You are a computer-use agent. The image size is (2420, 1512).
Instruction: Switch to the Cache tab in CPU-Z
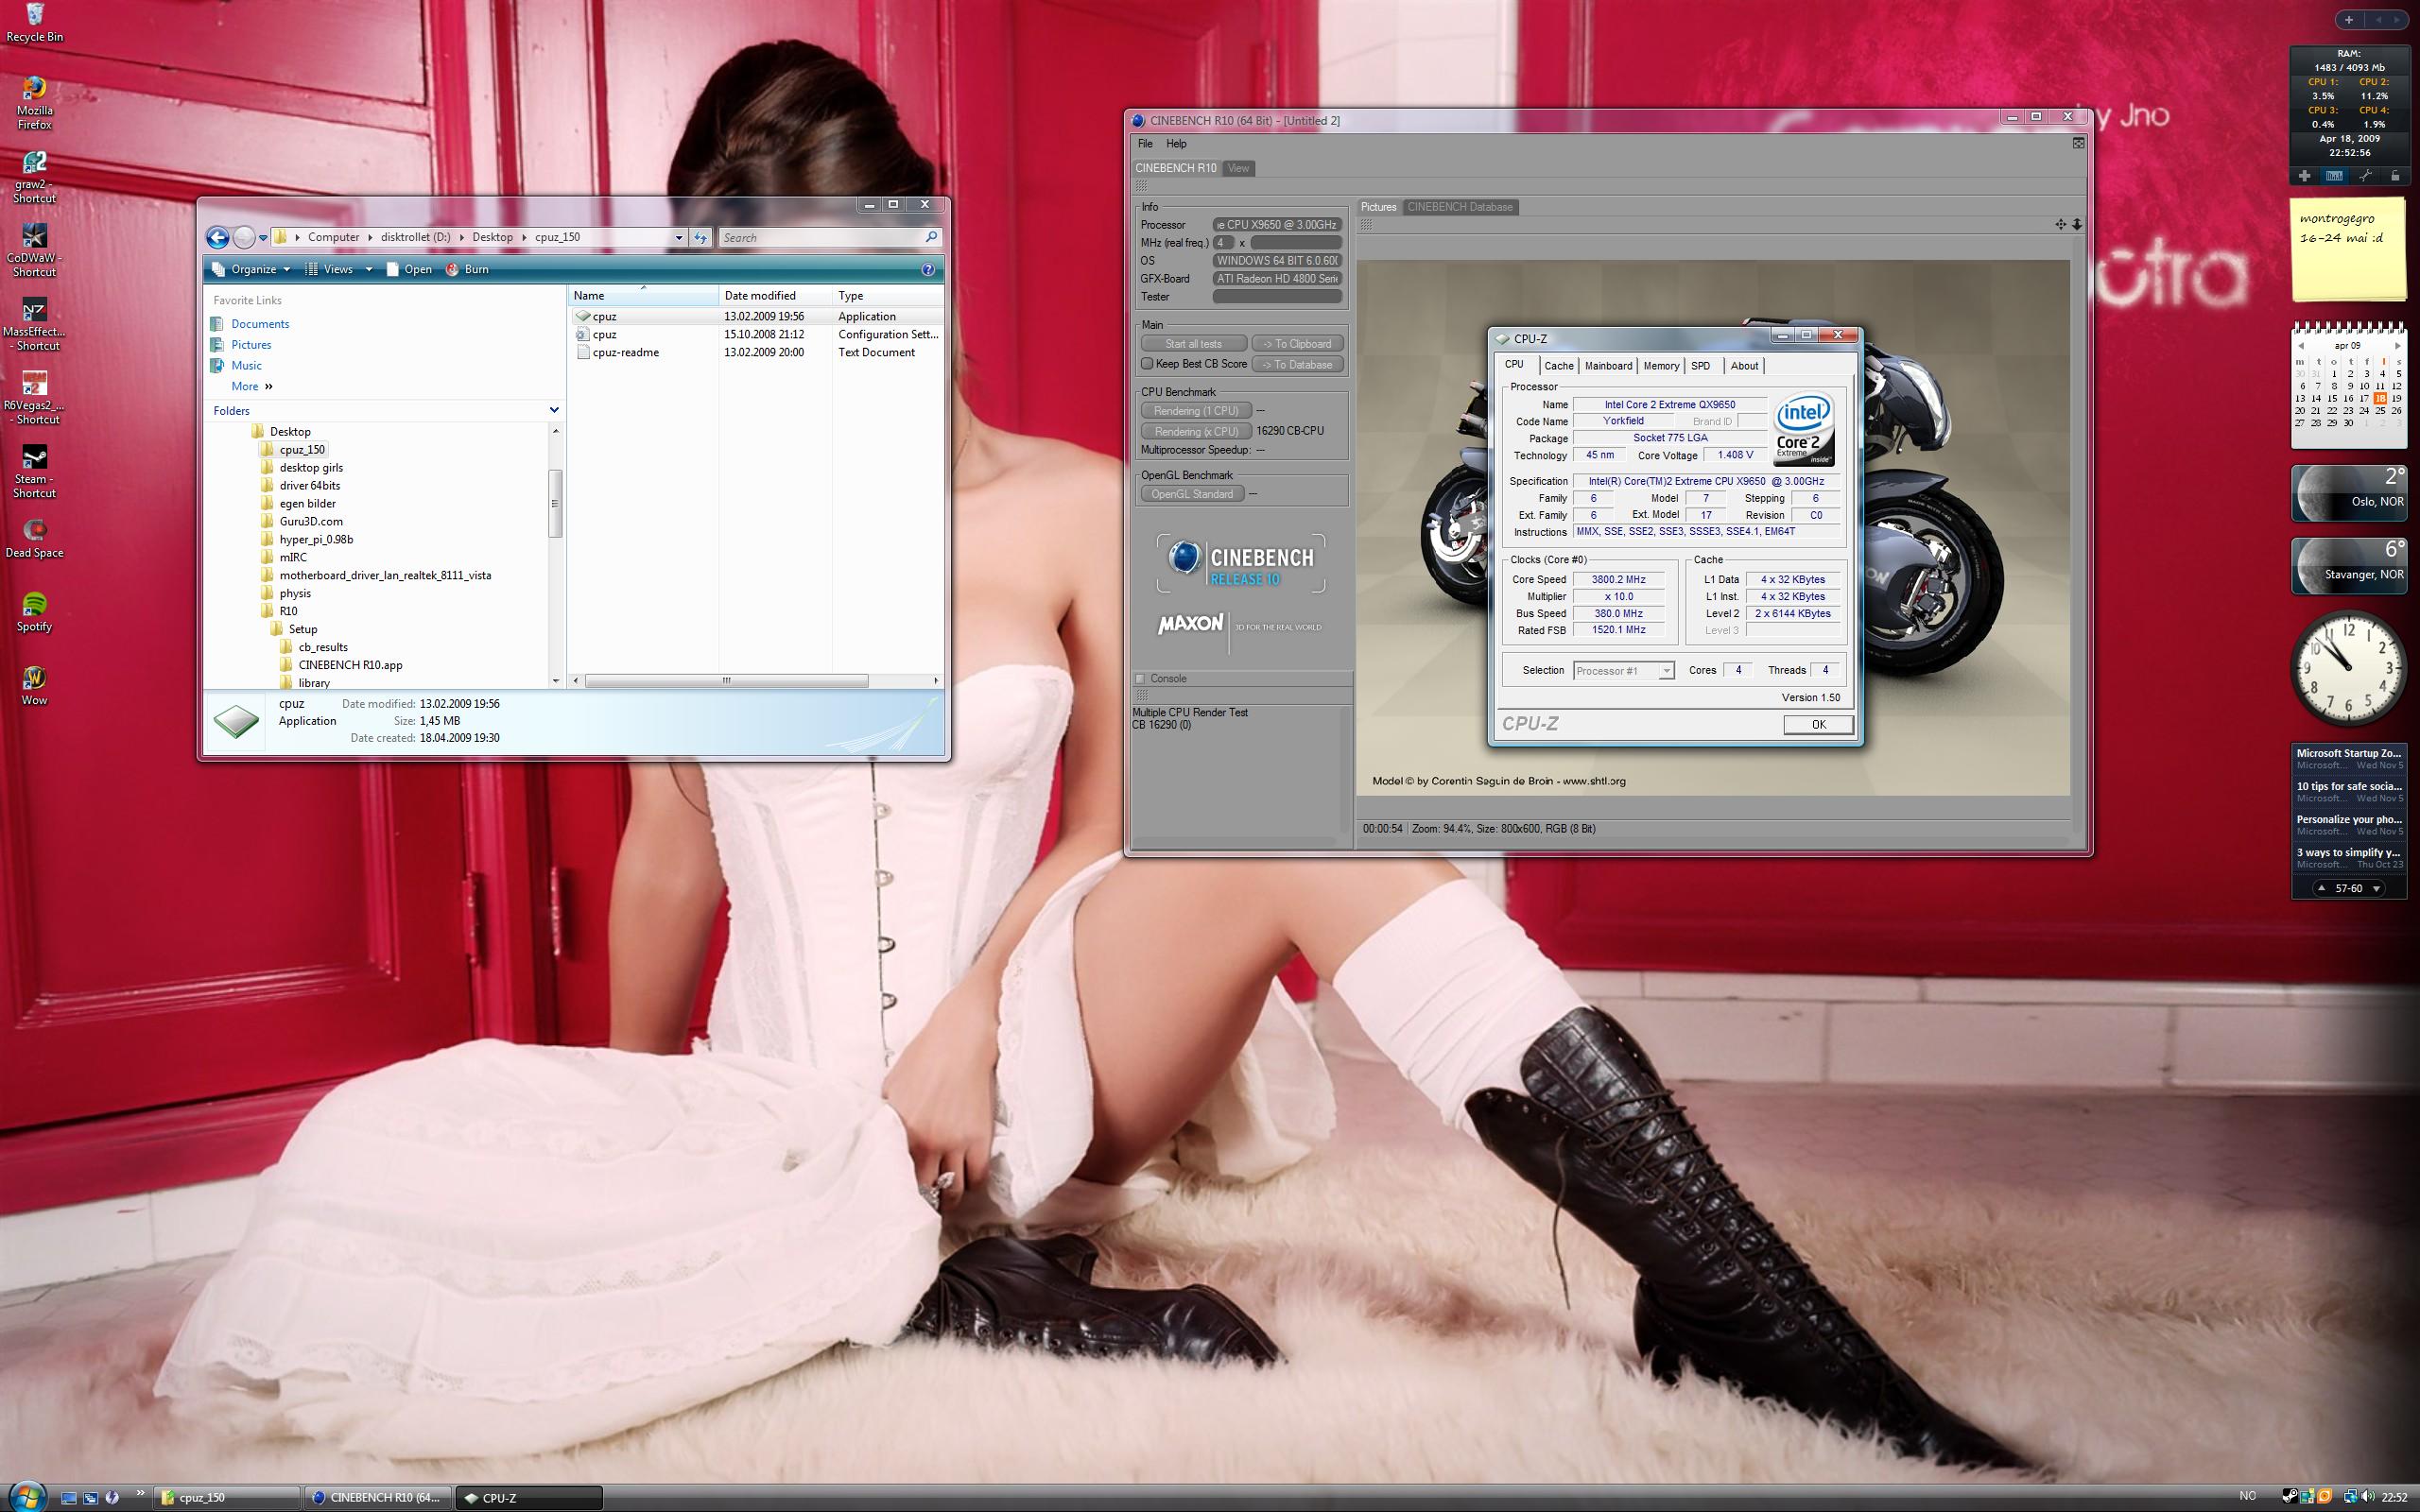coord(1558,366)
